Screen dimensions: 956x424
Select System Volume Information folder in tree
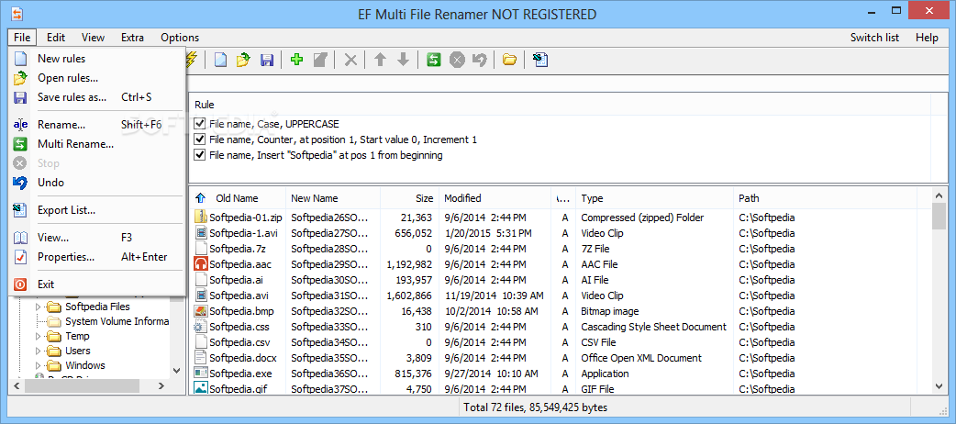coord(117,321)
